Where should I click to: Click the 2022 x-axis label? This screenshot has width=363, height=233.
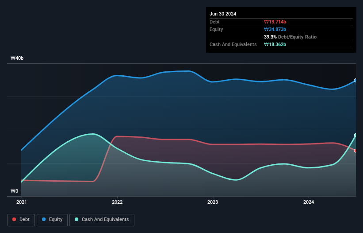pyautogui.click(x=117, y=202)
